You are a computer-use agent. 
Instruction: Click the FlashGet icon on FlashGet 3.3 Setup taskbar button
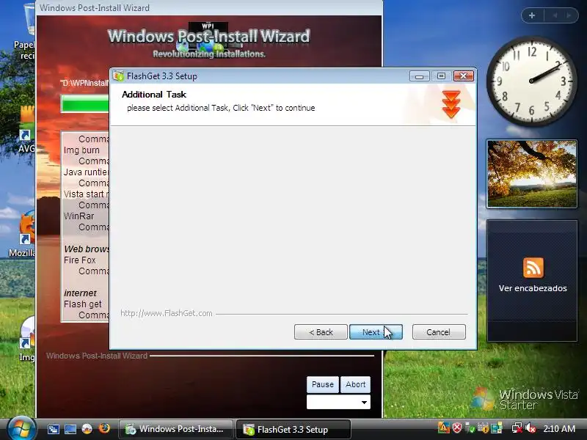(x=249, y=429)
